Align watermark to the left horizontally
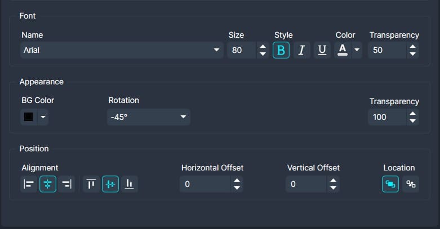 point(29,184)
